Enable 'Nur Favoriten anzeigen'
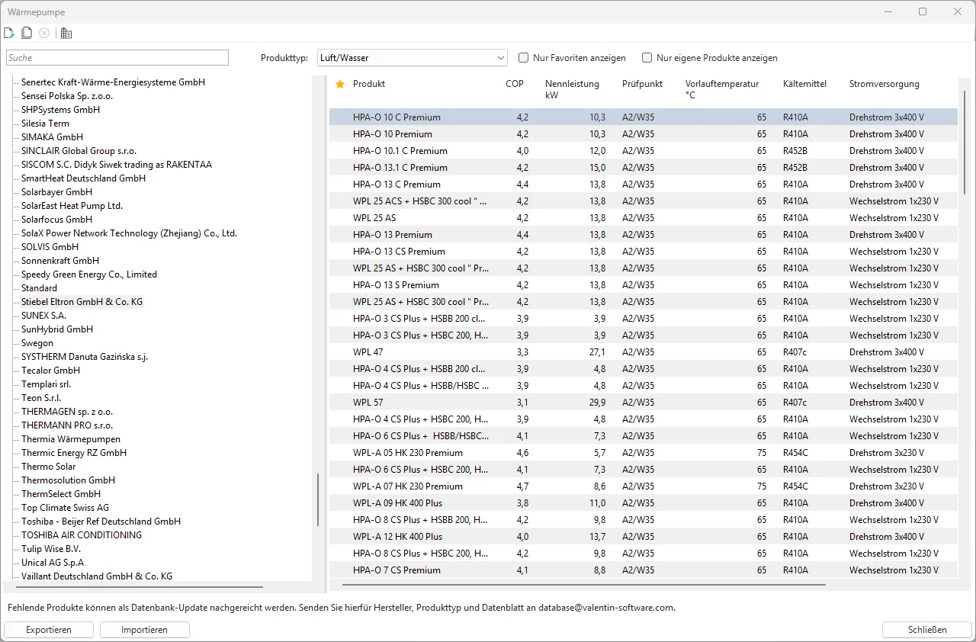This screenshot has height=642, width=976. click(523, 57)
